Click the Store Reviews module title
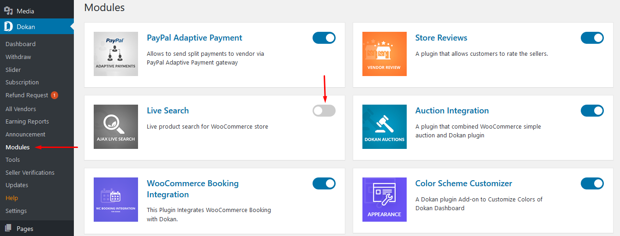This screenshot has width=620, height=236. pyautogui.click(x=441, y=38)
